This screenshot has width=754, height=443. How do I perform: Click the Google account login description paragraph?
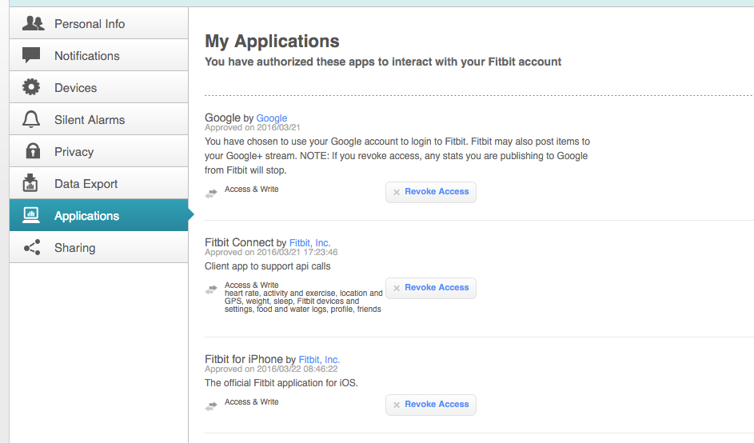point(397,155)
